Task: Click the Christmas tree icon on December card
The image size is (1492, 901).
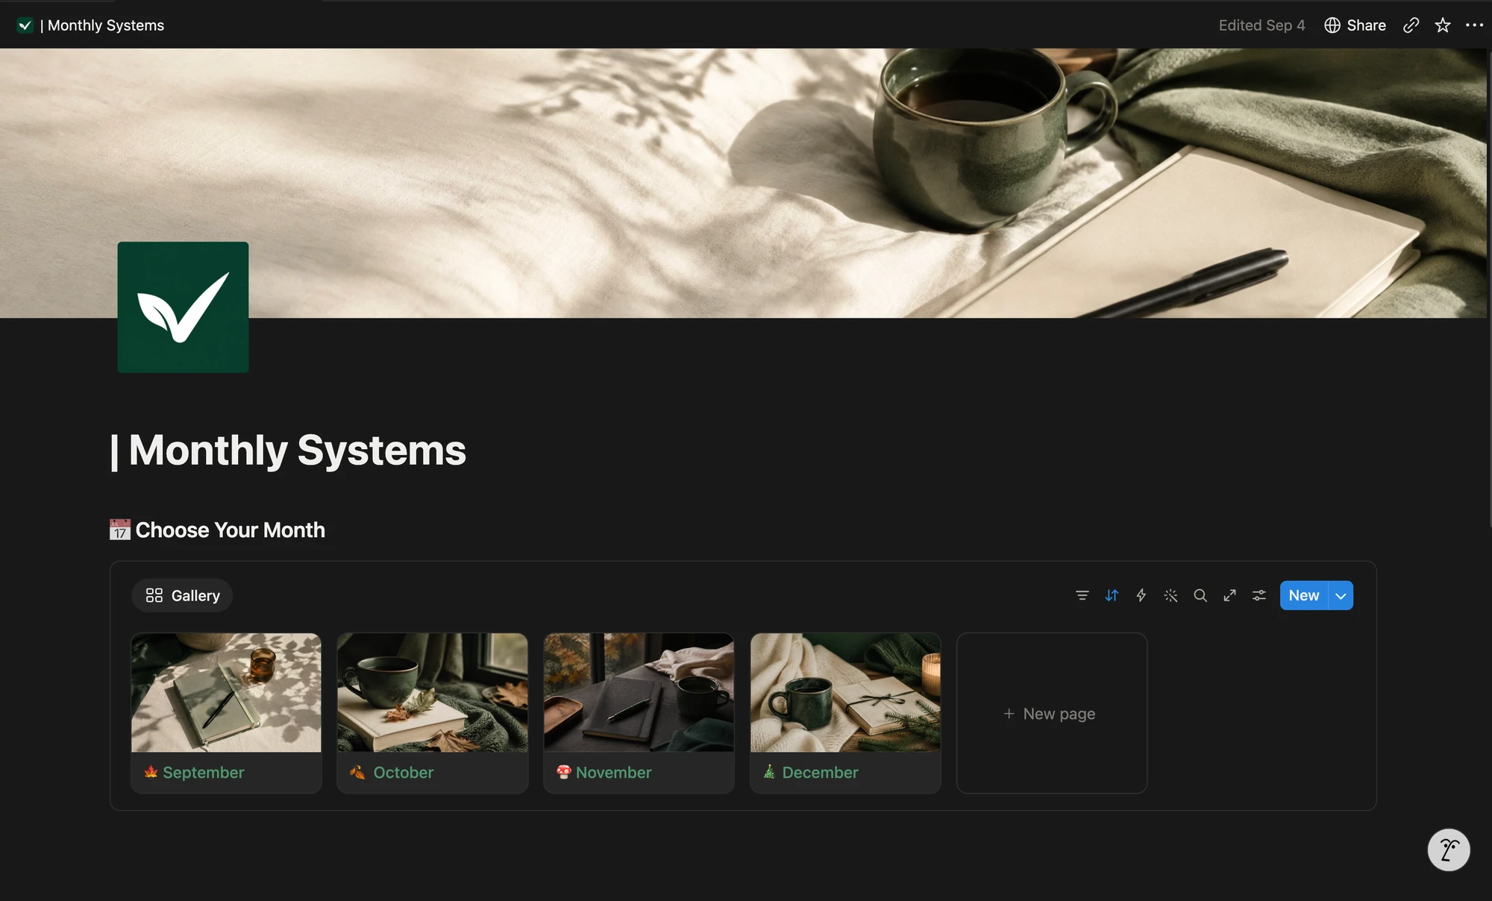Action: coord(770,772)
